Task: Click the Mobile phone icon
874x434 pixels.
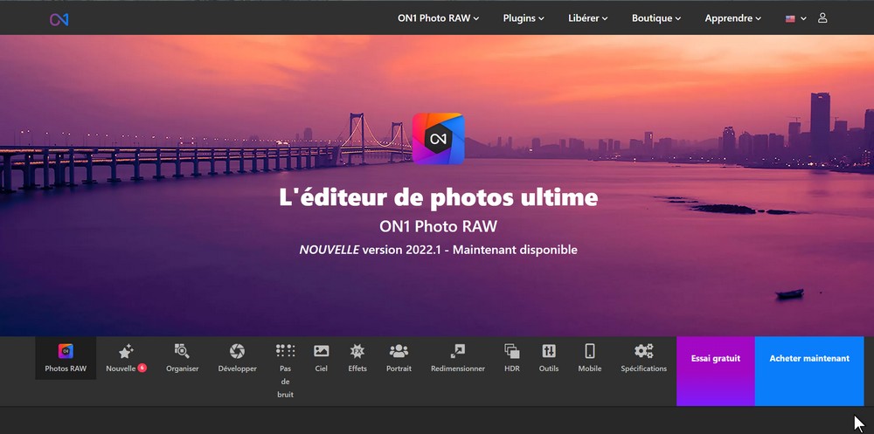Action: coord(590,351)
